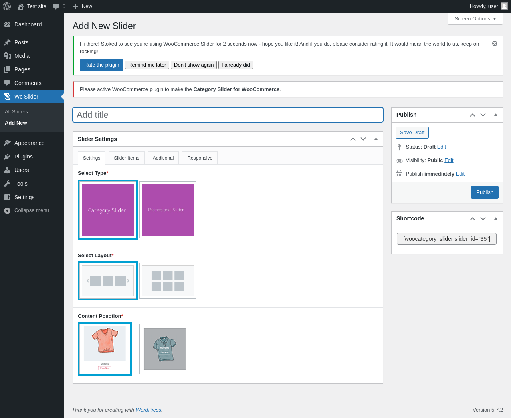Screen dimensions: 511x418
Task: Open the comments bubble in admin bar
Action: [56, 6]
